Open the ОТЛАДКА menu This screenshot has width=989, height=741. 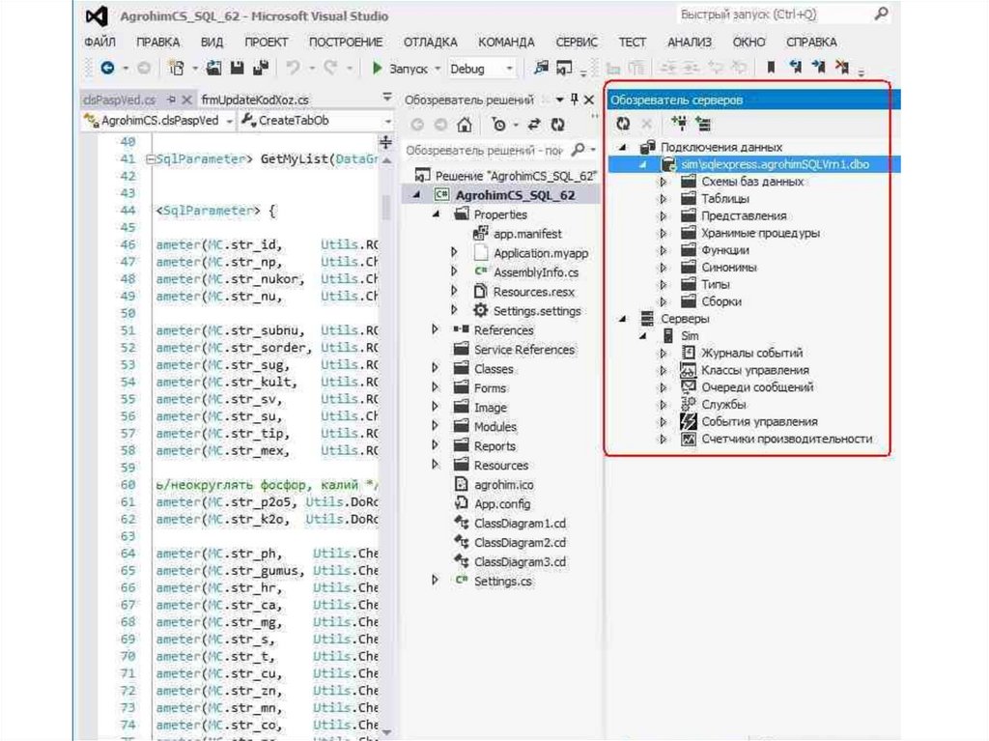(430, 43)
